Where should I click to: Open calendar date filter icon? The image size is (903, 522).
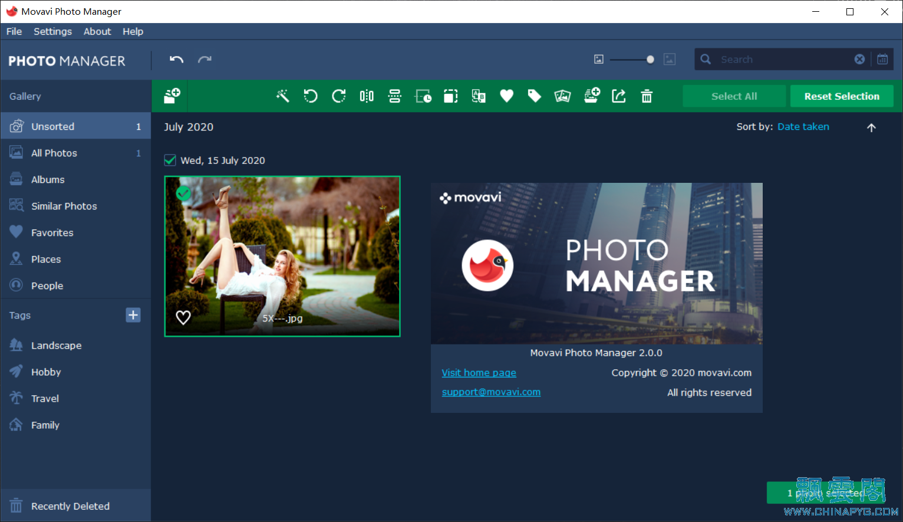[x=882, y=59]
